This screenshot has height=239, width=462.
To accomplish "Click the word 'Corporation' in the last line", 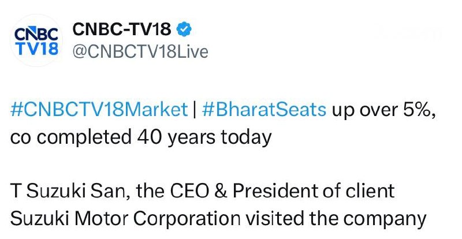I will 187,219.
